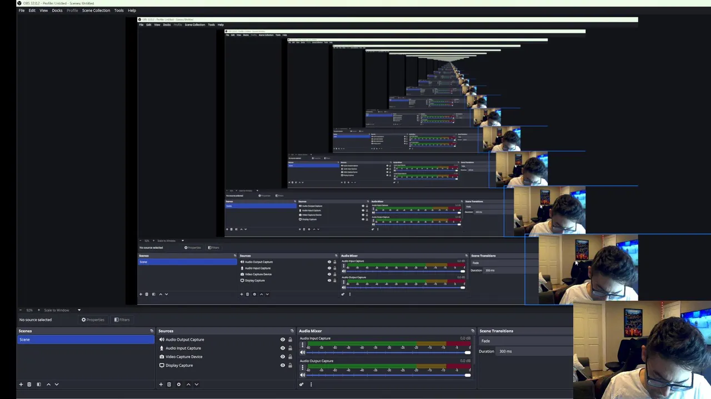Move the scene up in the Scenes toolbar

click(x=48, y=384)
